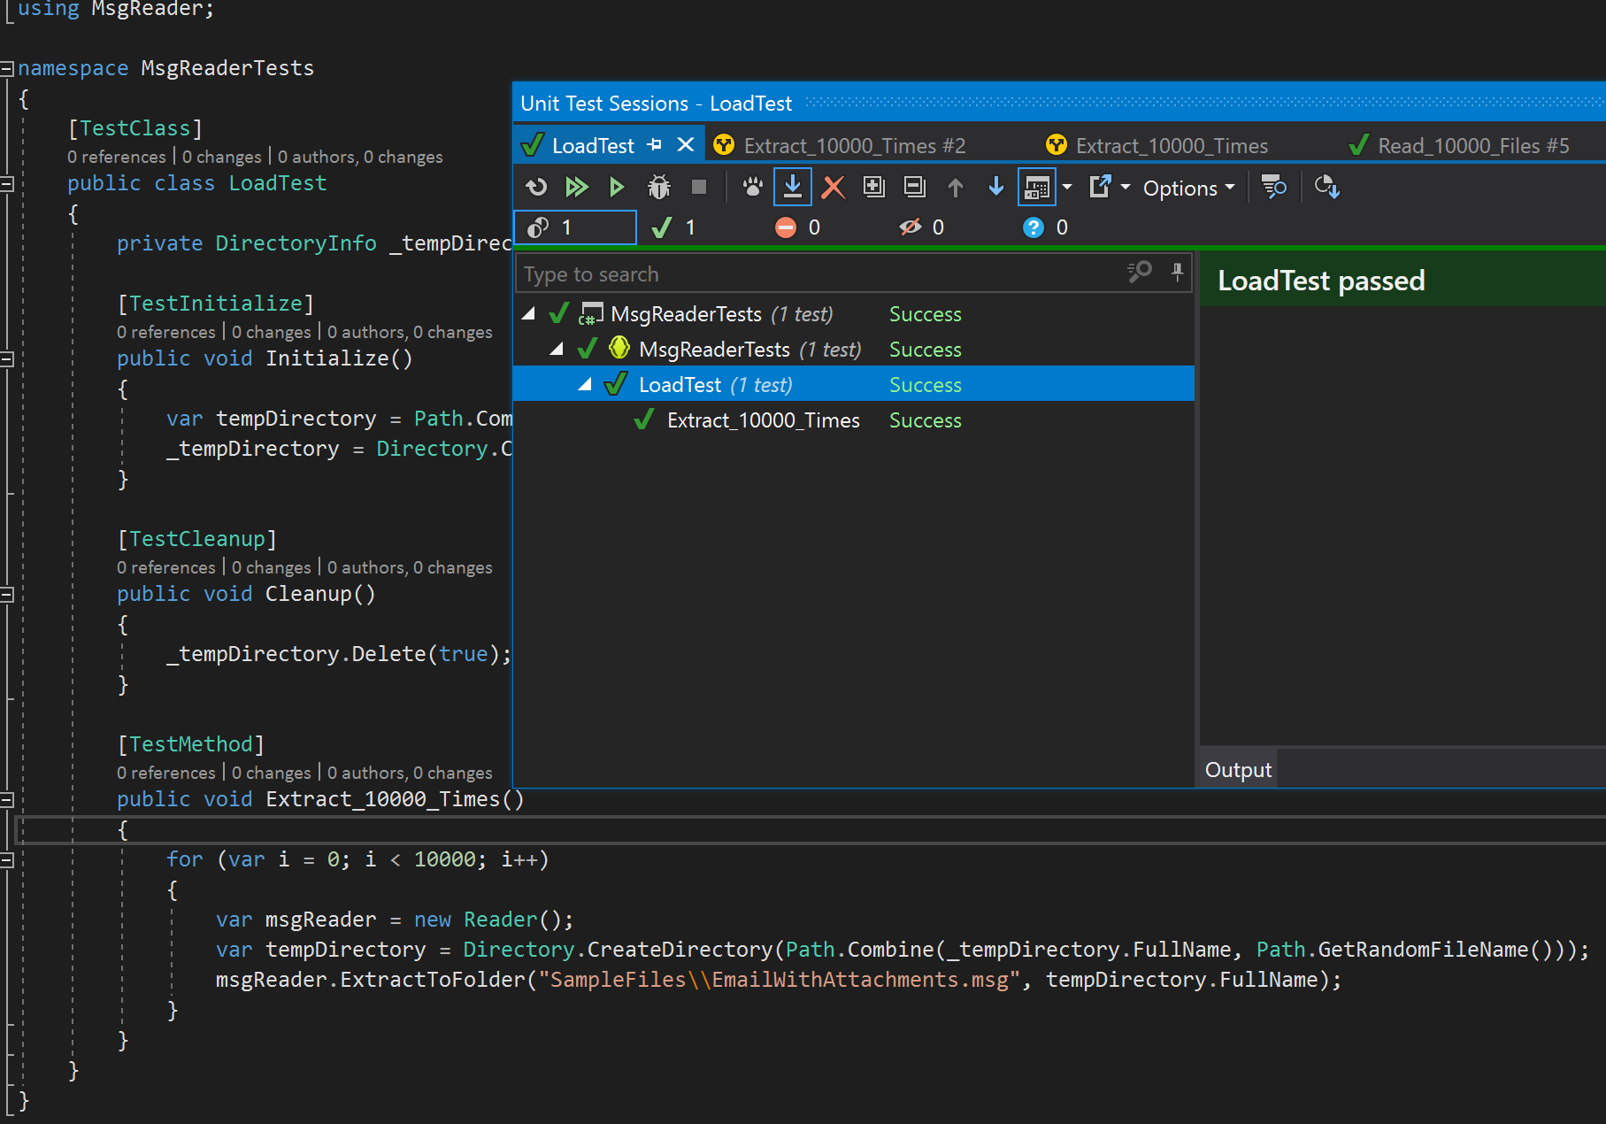Click the Type to search field
Image resolution: width=1606 pixels, height=1124 pixels.
(x=796, y=273)
